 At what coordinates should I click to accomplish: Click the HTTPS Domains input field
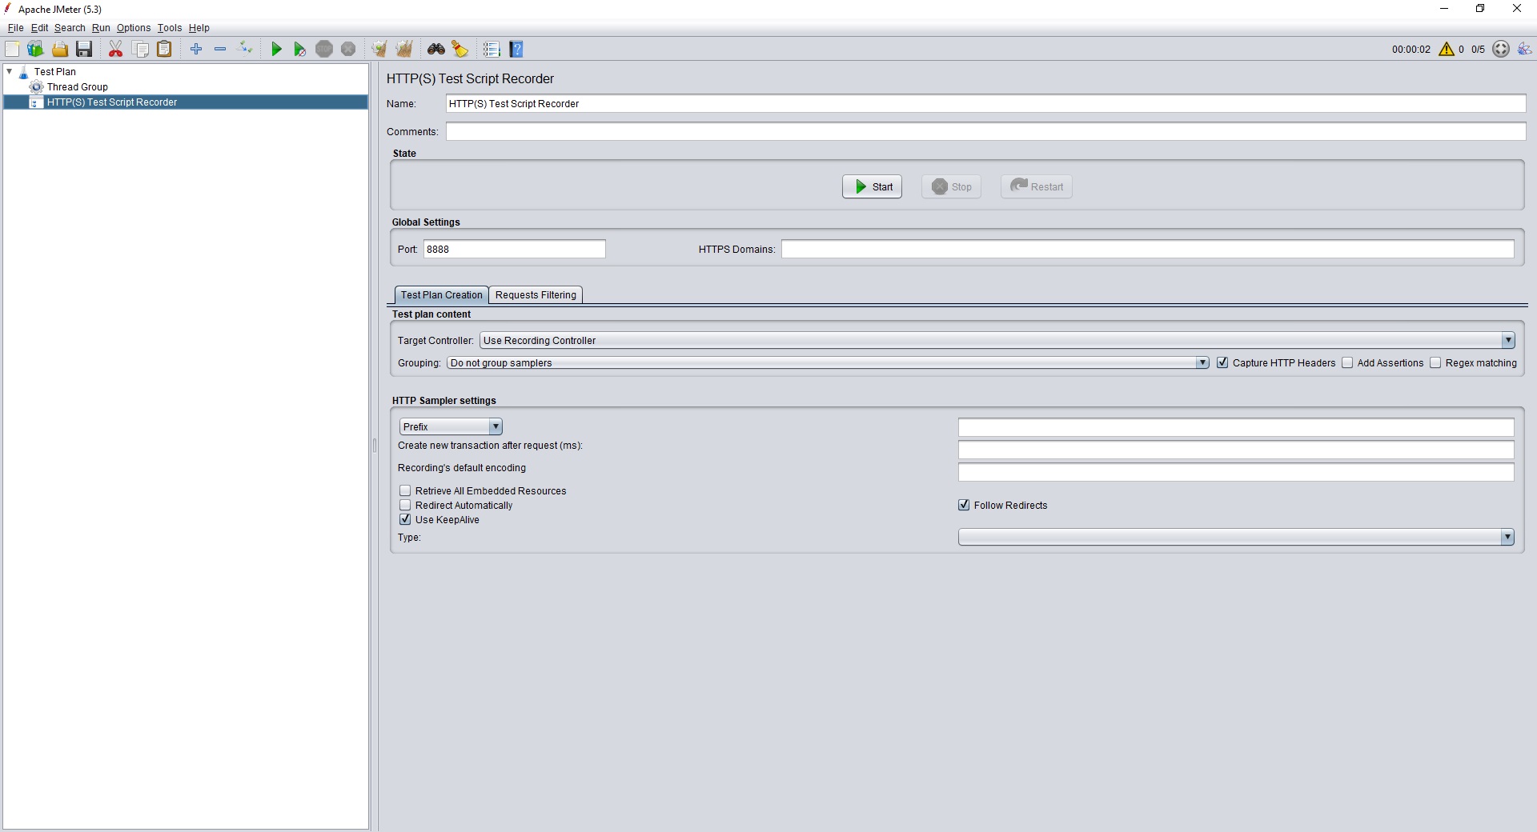[1147, 250]
